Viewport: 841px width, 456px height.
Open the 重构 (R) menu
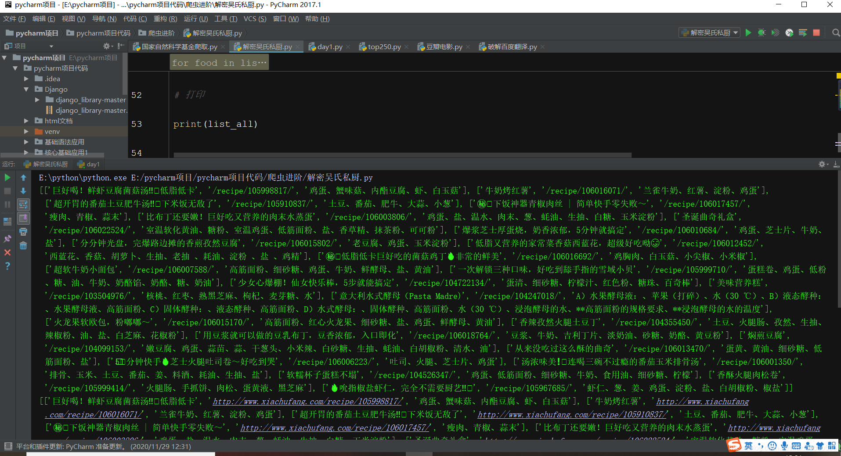click(165, 19)
